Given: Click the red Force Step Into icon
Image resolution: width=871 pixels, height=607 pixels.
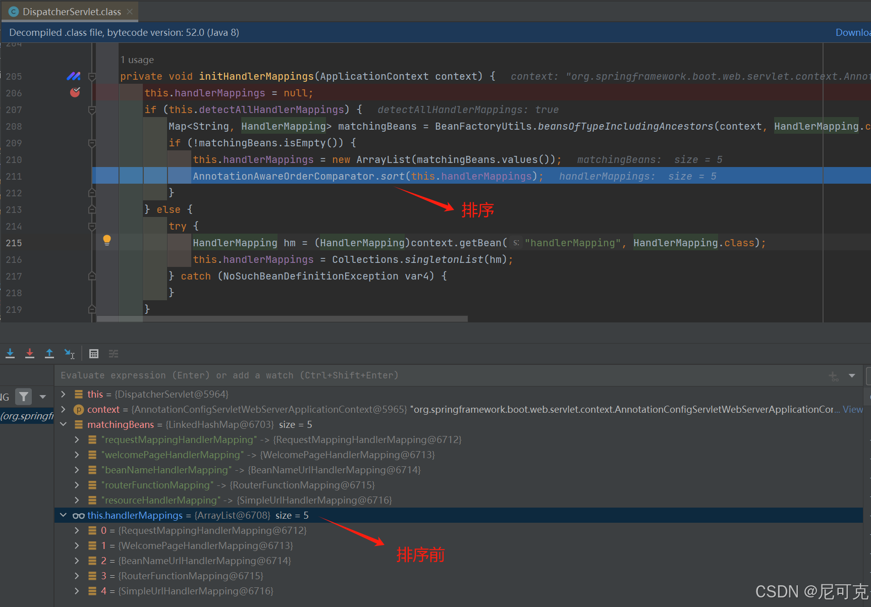Looking at the screenshot, I should (x=30, y=353).
